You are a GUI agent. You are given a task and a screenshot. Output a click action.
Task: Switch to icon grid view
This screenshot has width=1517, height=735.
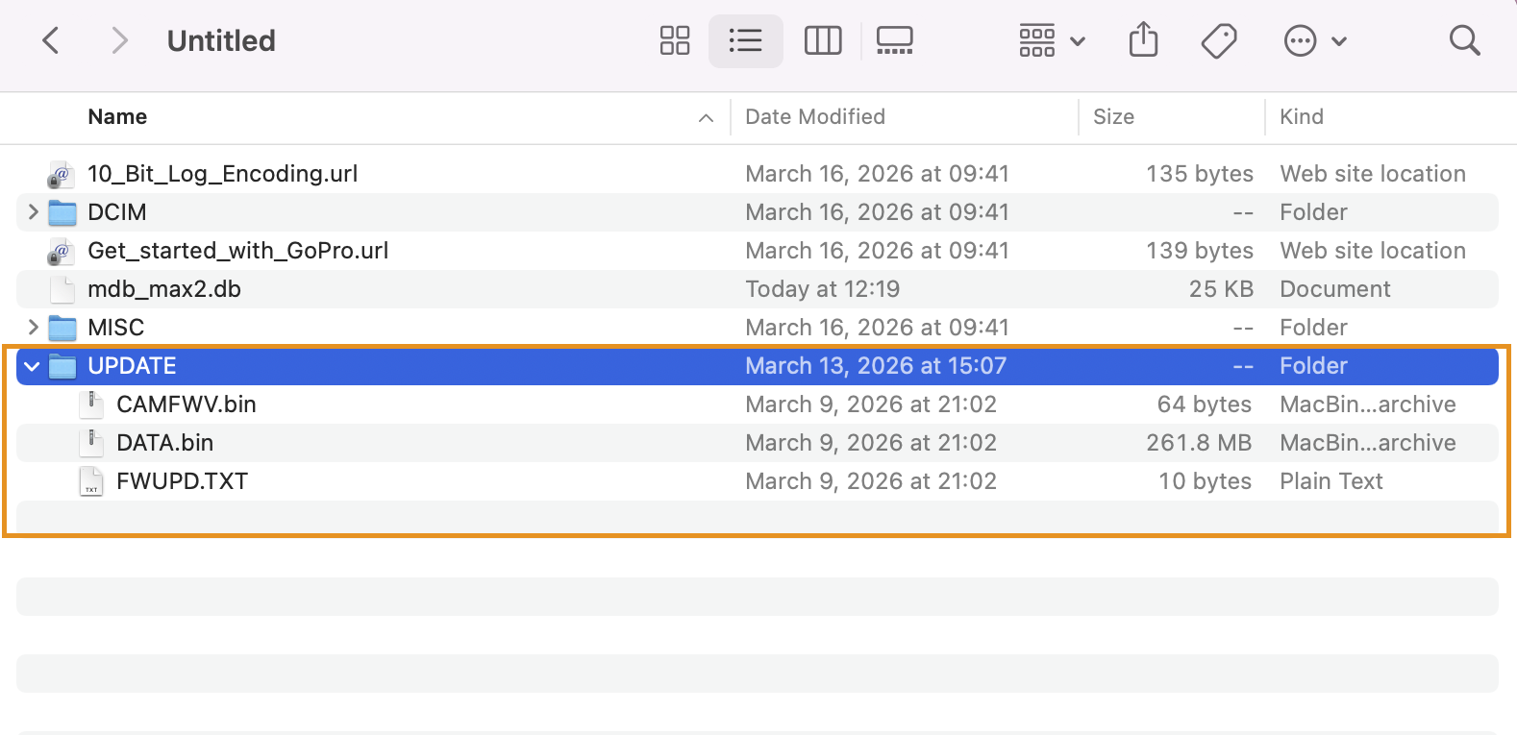[675, 40]
